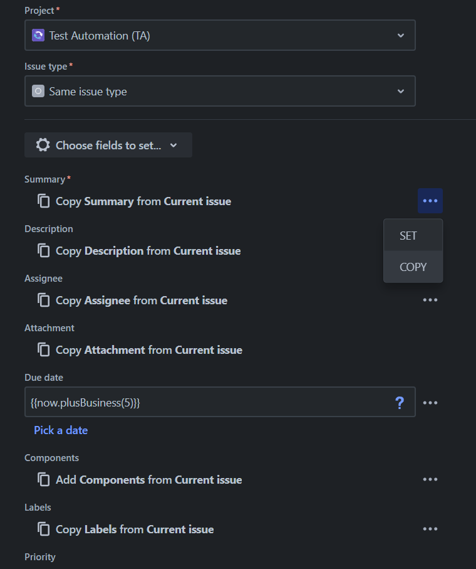
Task: Click the copy icon beside Labels field
Action: click(x=44, y=529)
